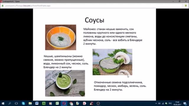
Task: Switch to the active Opera taskbar icon
Action: click(x=64, y=103)
